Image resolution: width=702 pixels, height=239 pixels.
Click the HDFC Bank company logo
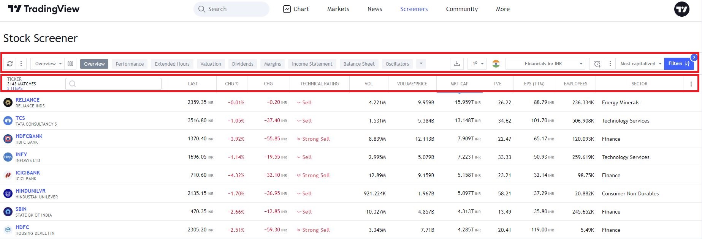8,139
